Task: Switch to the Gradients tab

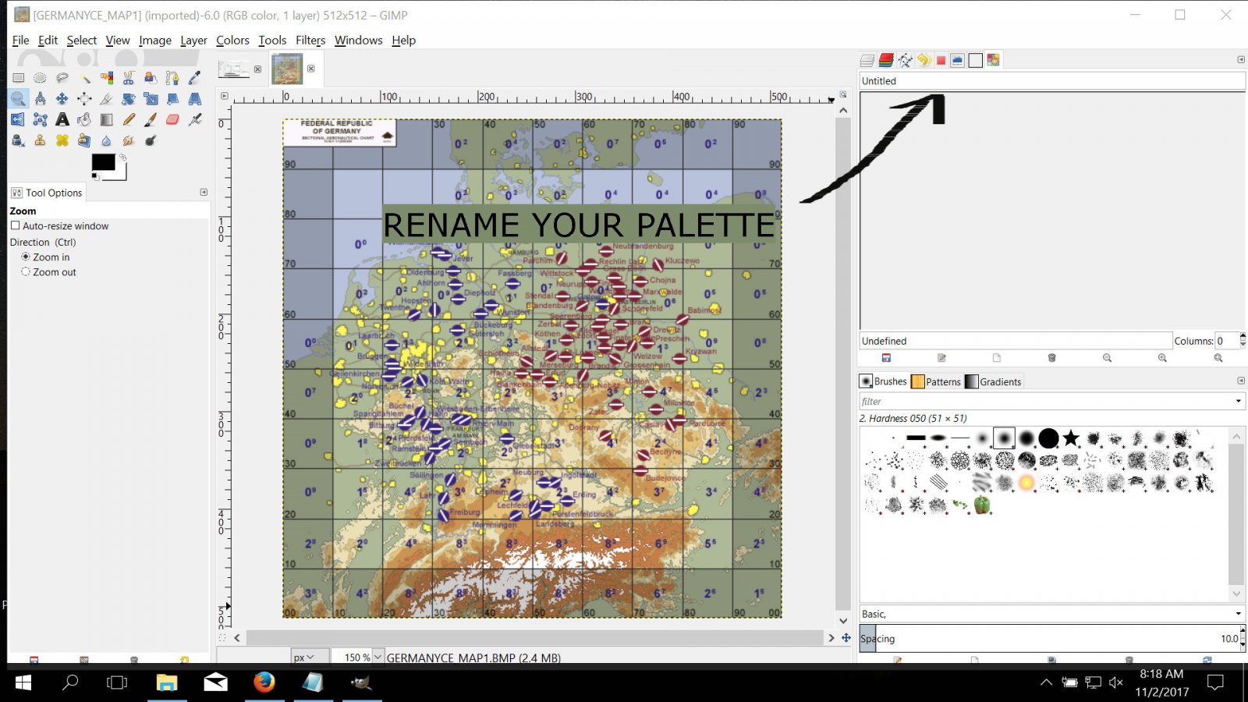Action: tap(994, 381)
